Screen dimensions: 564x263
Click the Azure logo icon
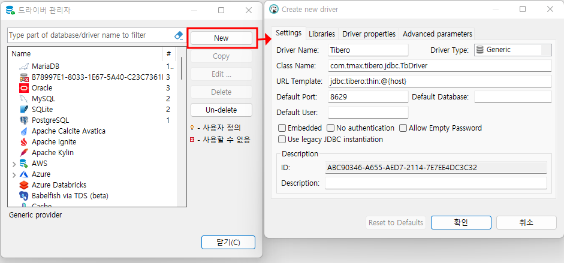(24, 174)
